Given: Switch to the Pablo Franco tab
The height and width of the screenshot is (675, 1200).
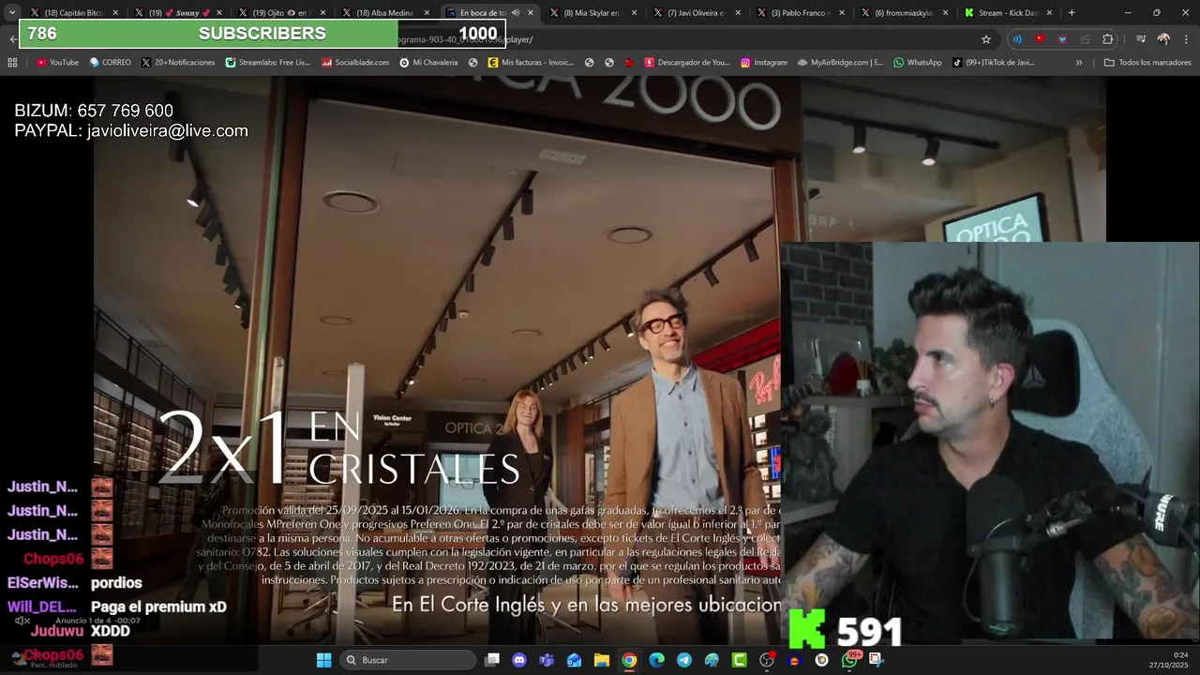Looking at the screenshot, I should [x=800, y=13].
